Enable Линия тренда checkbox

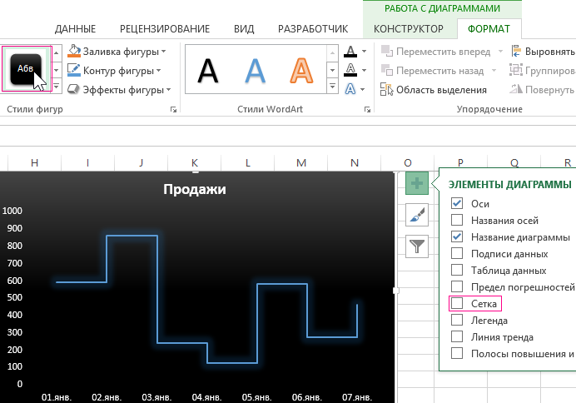457,336
